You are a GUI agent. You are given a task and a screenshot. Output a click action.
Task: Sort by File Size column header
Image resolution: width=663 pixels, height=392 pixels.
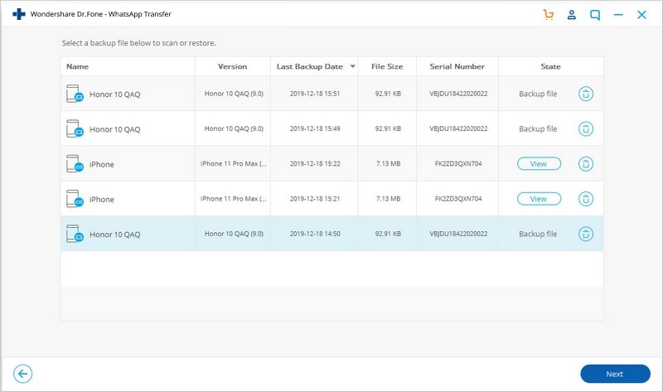(x=387, y=66)
